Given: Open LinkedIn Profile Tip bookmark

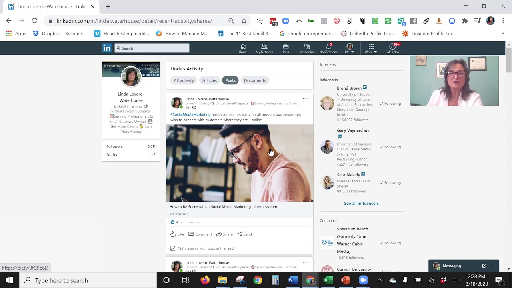Looking at the screenshot, I should (x=429, y=34).
